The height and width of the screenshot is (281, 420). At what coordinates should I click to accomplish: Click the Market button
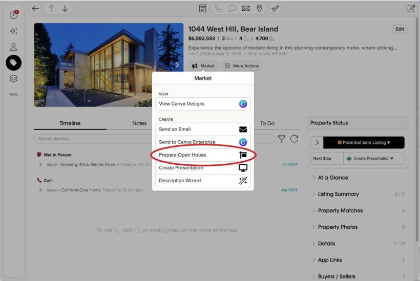[x=203, y=66]
